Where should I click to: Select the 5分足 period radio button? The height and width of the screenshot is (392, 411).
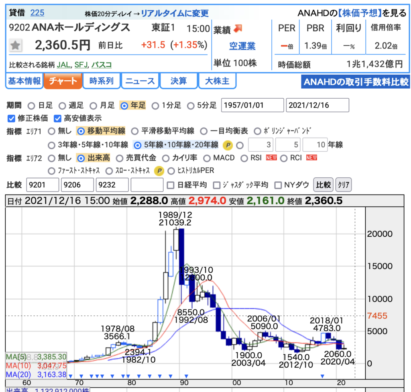point(191,106)
